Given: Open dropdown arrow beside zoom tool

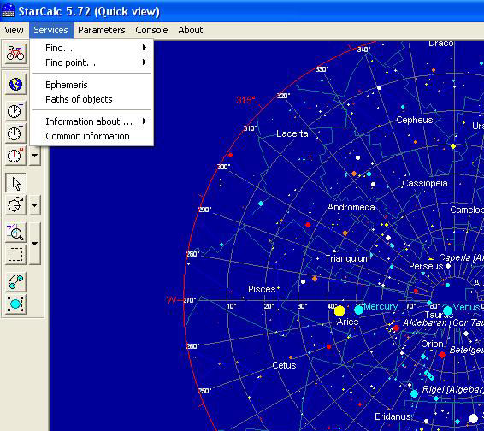Looking at the screenshot, I should point(35,244).
